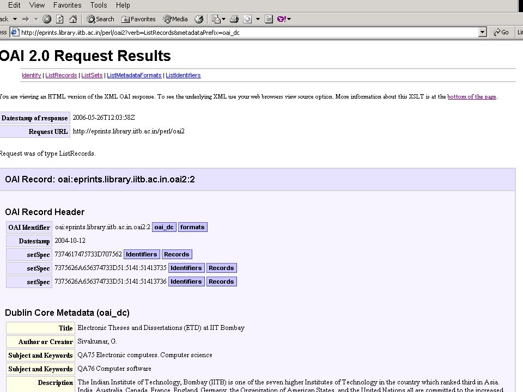523x392 pixels.
Task: Click the formats button beside OAI Identifier
Action: pyautogui.click(x=192, y=227)
